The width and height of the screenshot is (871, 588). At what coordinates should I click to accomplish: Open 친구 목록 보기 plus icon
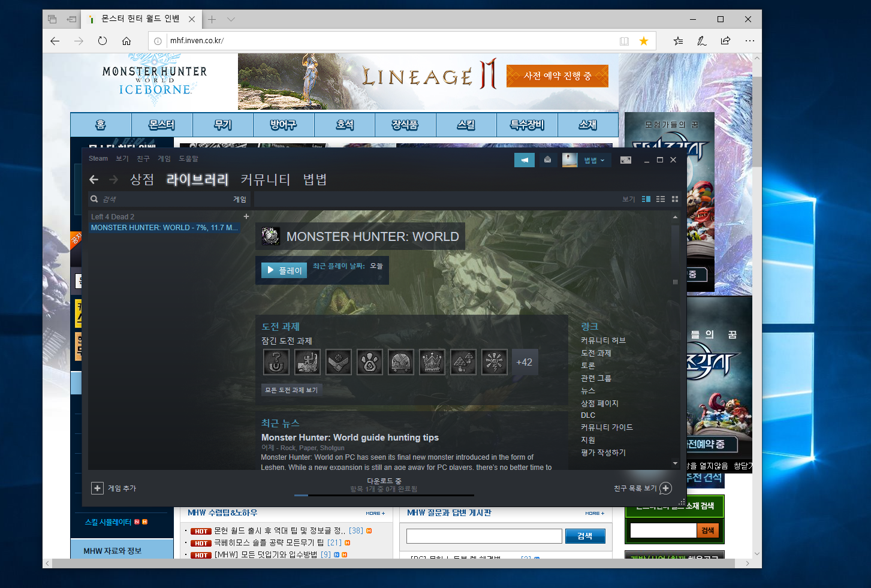tap(665, 489)
